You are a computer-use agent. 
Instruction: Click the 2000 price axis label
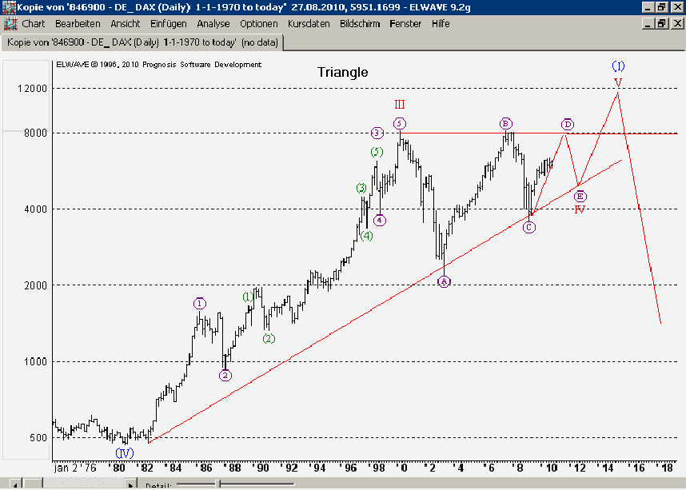coord(35,285)
